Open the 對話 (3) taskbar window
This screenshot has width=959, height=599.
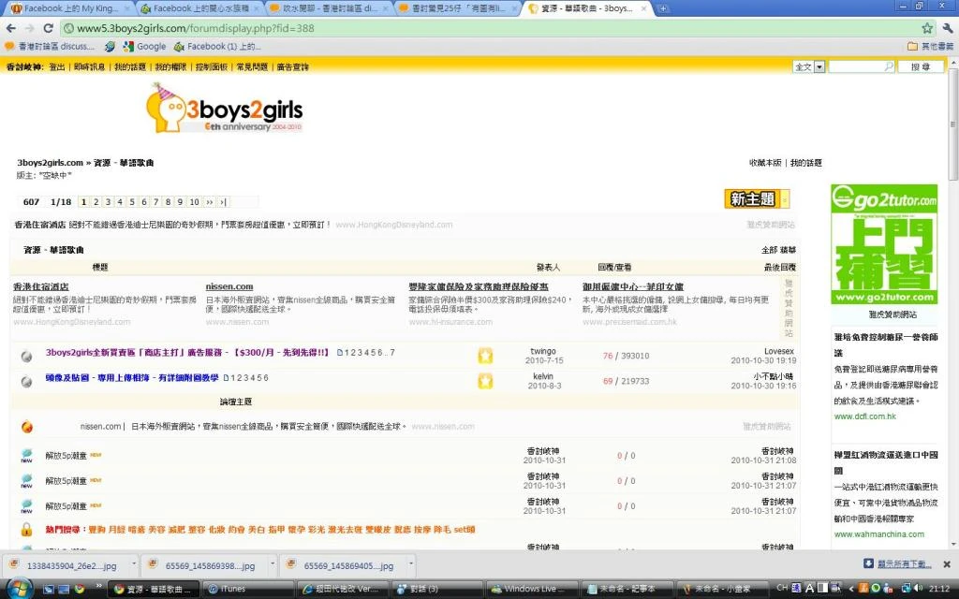436,589
